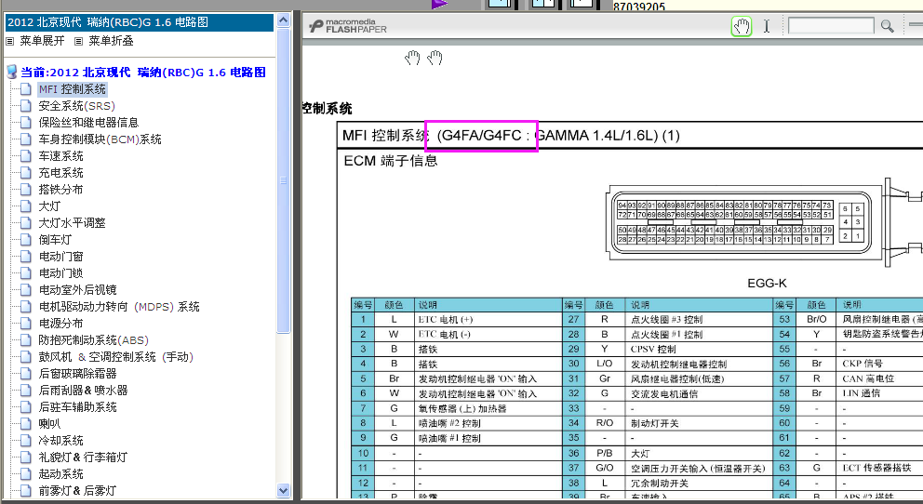This screenshot has width=923, height=504.
Task: Open 电动门窗 entry
Action: point(60,257)
